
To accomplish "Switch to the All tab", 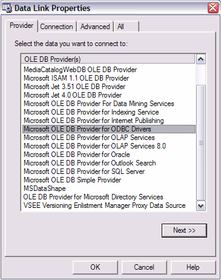I will (127, 27).
